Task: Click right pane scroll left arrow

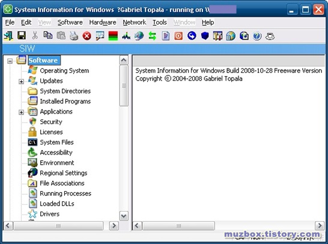Action: (137, 226)
